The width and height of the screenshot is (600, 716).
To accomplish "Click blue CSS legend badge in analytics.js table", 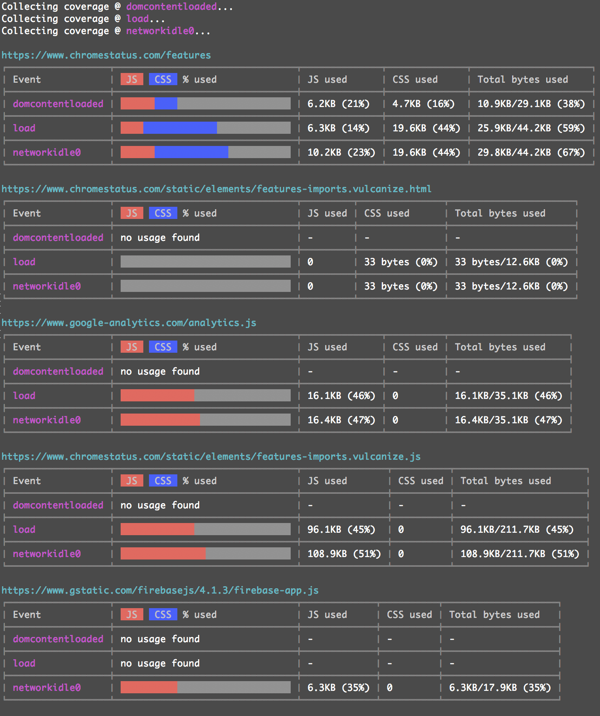I will tap(163, 347).
